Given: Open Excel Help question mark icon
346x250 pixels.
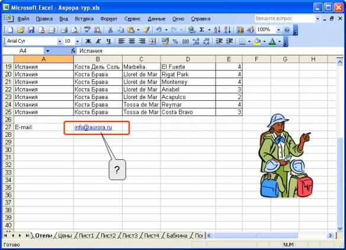Looking at the screenshot, I should pos(287,30).
